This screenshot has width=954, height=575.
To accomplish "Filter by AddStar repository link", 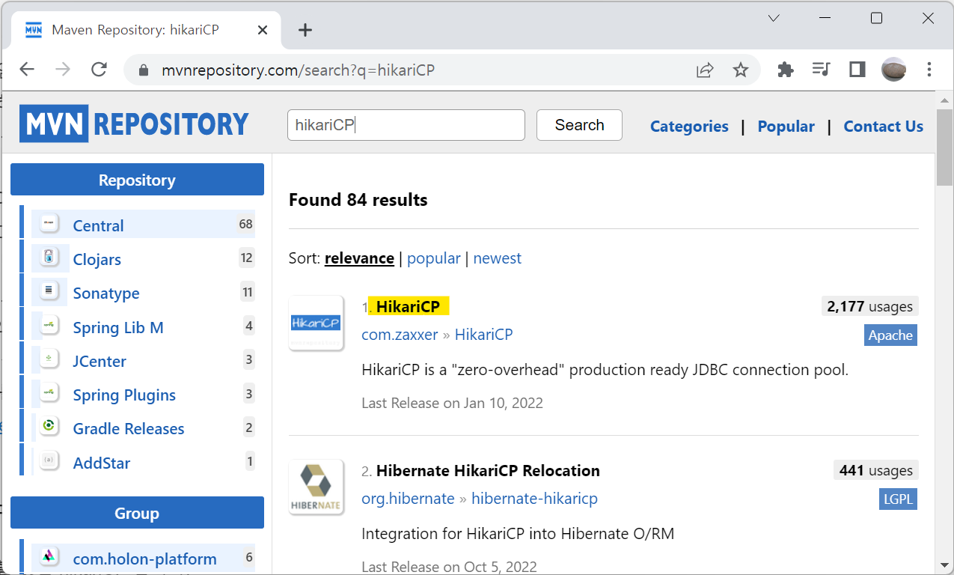I will 101,463.
